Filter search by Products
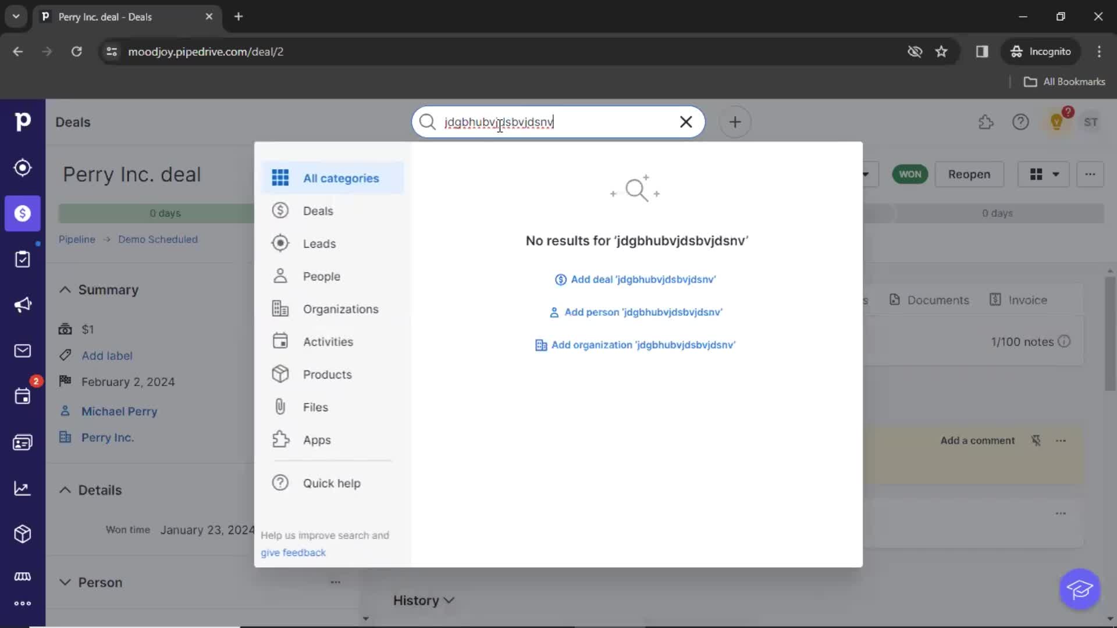Viewport: 1117px width, 628px height. pyautogui.click(x=332, y=374)
